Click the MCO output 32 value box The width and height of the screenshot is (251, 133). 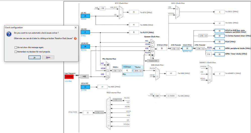tap(88, 112)
